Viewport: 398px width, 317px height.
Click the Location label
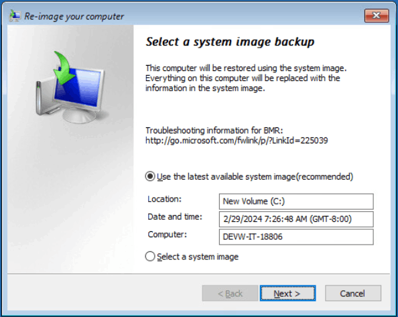(x=164, y=199)
